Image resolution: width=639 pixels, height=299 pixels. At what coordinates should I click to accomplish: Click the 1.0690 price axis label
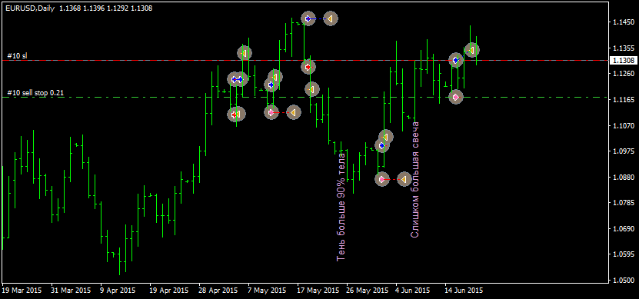(x=623, y=229)
